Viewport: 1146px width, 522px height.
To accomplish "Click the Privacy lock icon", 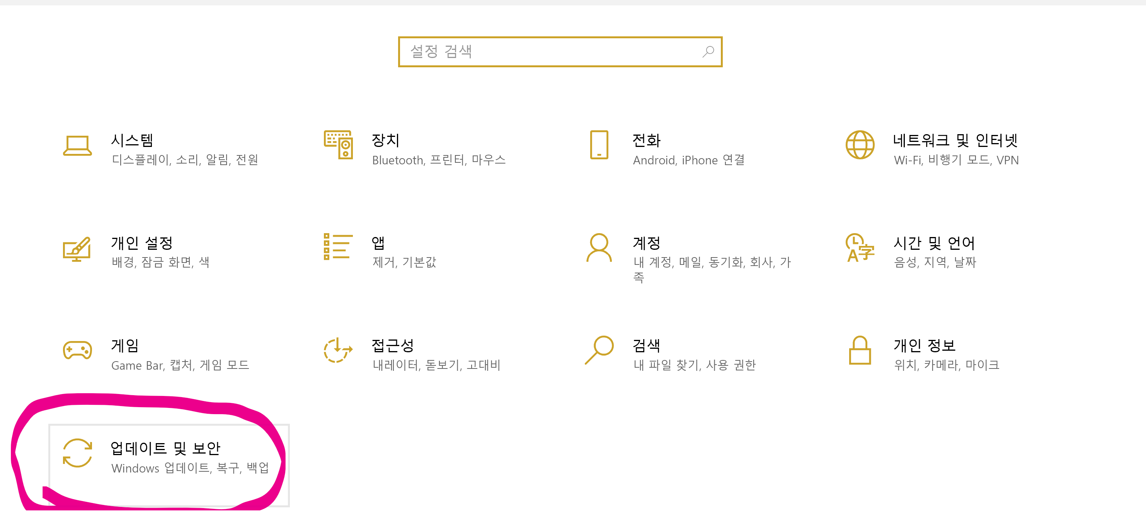I will click(x=860, y=350).
